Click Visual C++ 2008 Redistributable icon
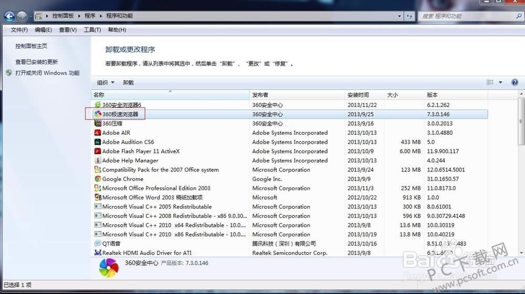The image size is (525, 294). (x=98, y=216)
